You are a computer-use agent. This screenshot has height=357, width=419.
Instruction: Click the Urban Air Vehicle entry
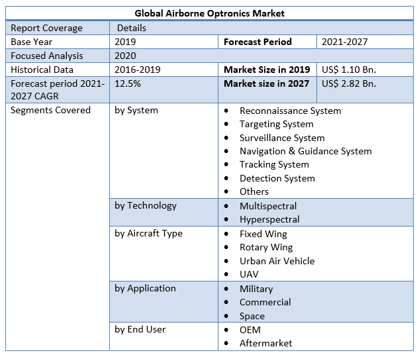(x=277, y=261)
